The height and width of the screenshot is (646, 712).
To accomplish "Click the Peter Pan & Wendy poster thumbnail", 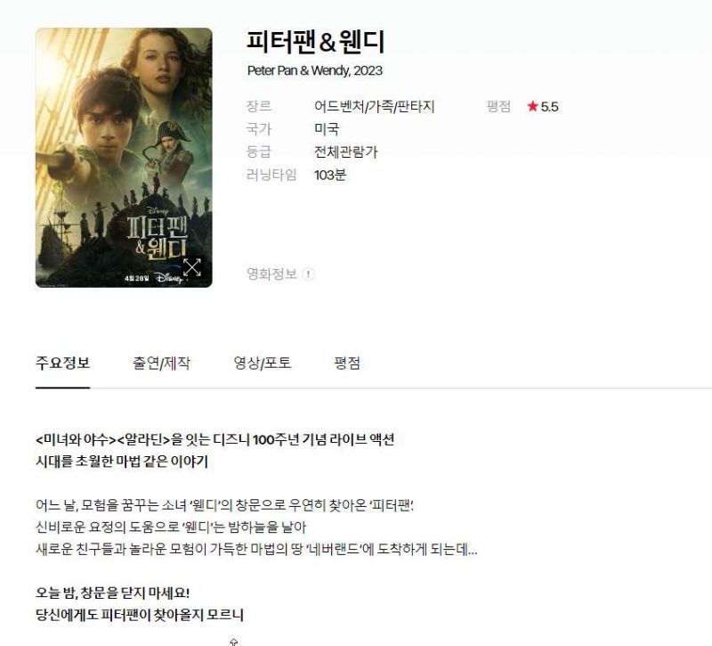I will click(124, 158).
